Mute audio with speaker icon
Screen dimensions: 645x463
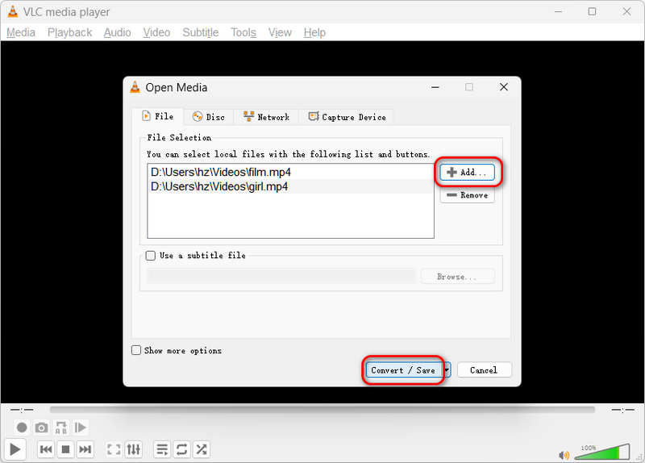pos(564,455)
